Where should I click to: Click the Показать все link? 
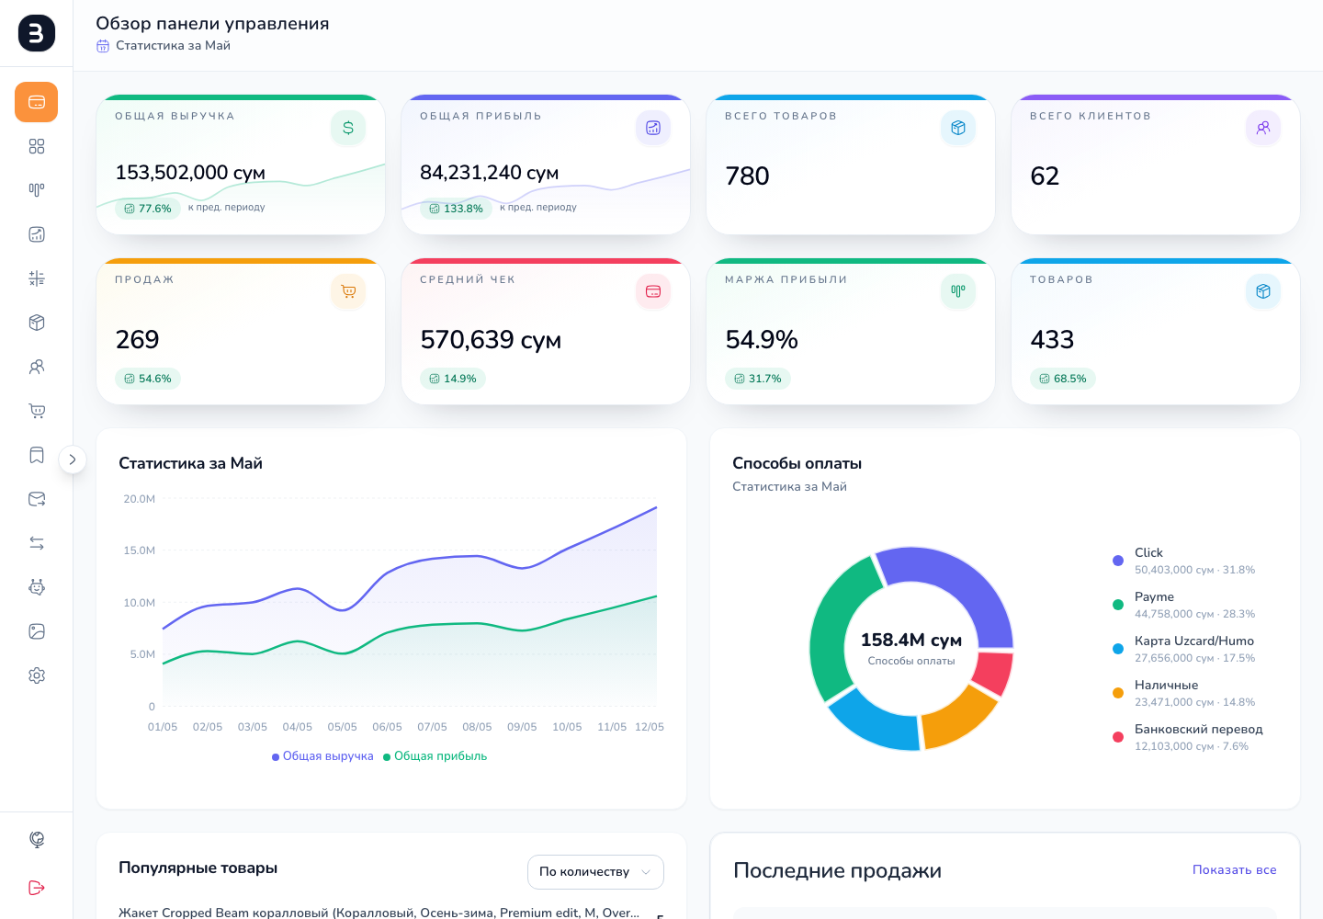[1234, 869]
